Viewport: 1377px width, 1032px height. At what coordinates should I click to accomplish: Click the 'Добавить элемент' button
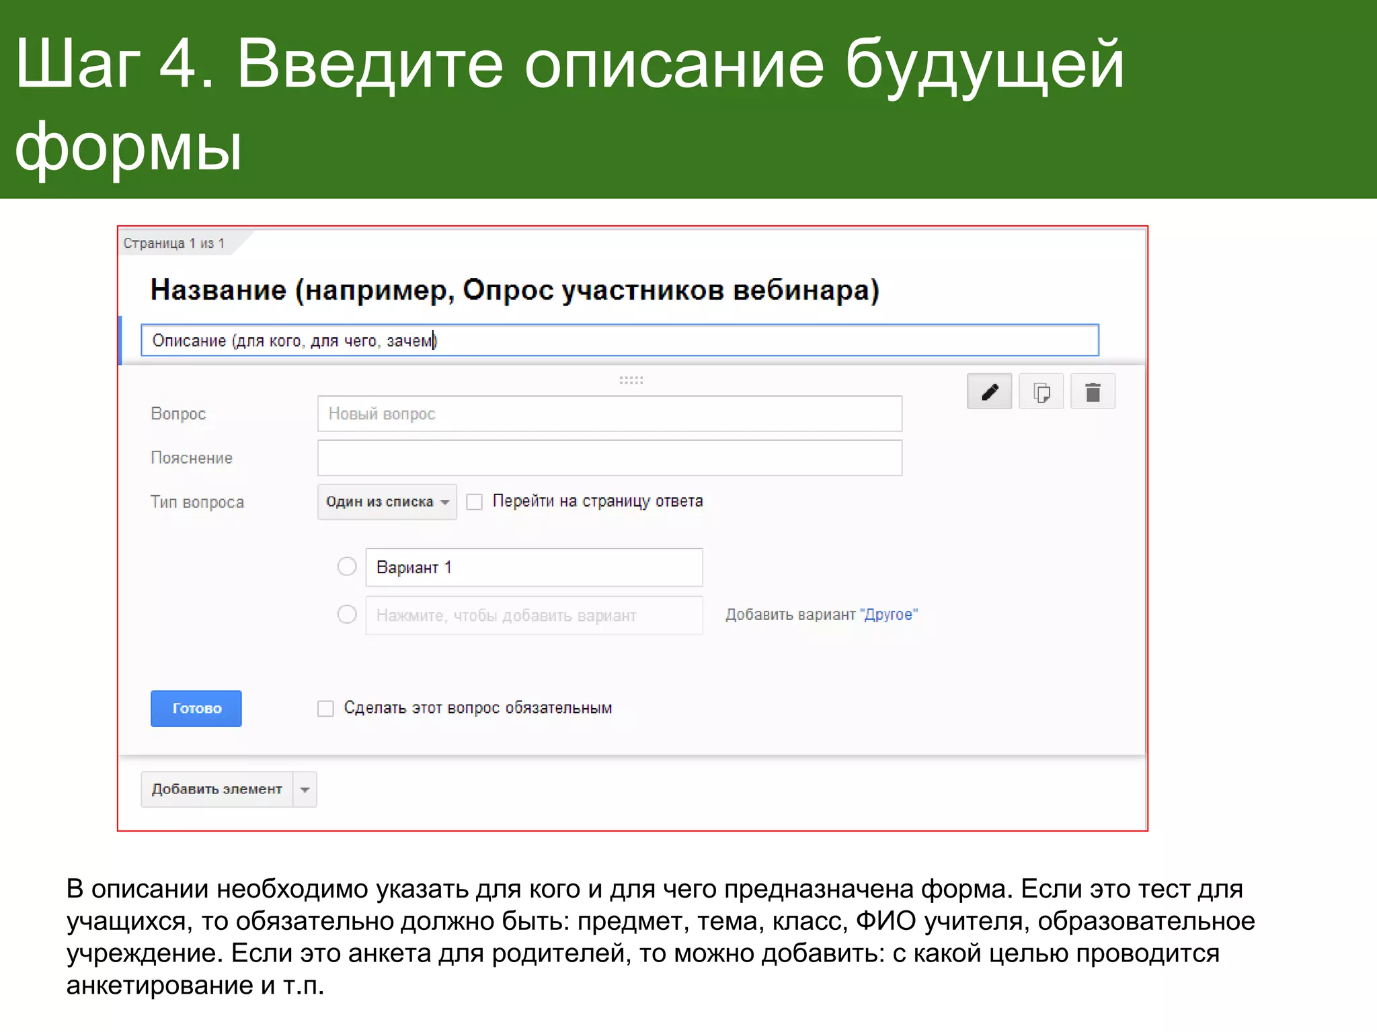pyautogui.click(x=217, y=789)
